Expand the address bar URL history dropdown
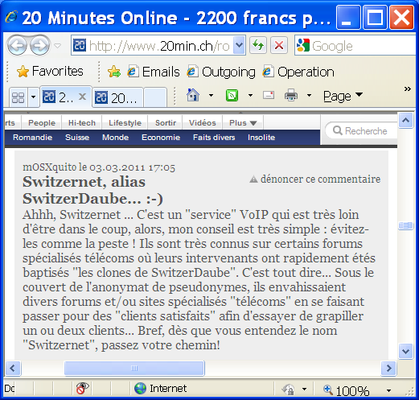The image size is (419, 400). coord(239,45)
